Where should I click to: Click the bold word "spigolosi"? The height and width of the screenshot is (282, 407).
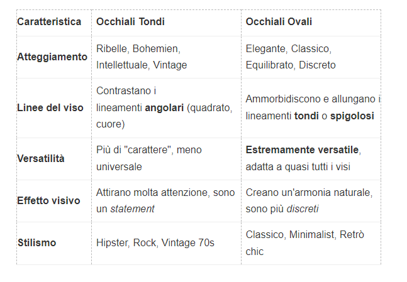point(351,116)
